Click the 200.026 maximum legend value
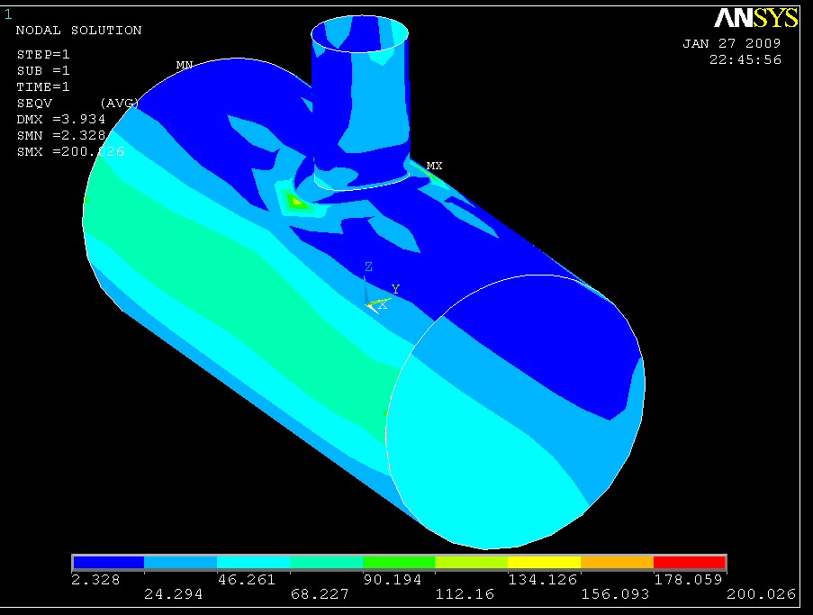The height and width of the screenshot is (615, 813). click(x=697, y=594)
